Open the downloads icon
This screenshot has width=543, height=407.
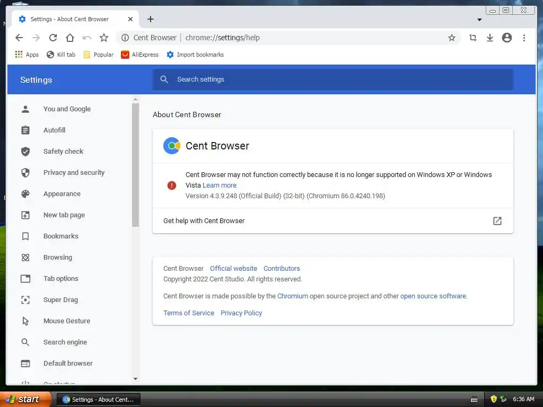coord(489,38)
